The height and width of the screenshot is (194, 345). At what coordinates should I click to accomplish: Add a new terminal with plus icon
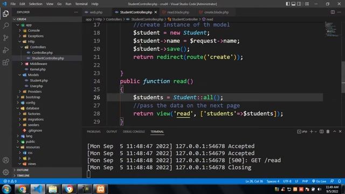[312, 131]
